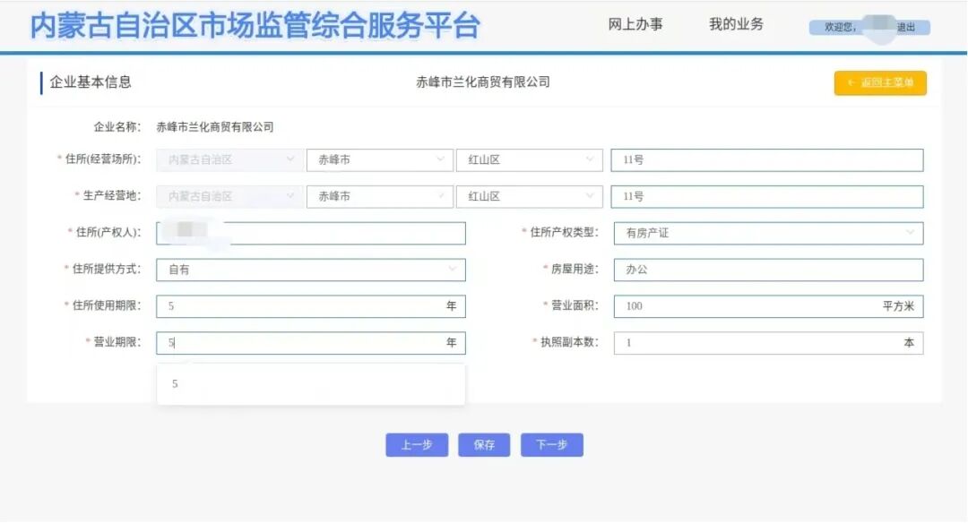The width and height of the screenshot is (968, 523).
Task: Click the 返回主菜单 button
Action: point(879,82)
